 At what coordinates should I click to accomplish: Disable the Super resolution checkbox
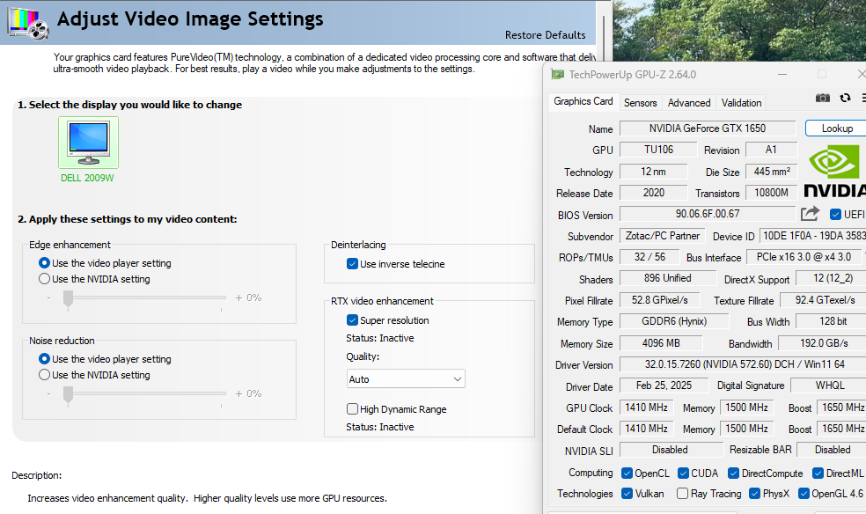[x=352, y=320]
